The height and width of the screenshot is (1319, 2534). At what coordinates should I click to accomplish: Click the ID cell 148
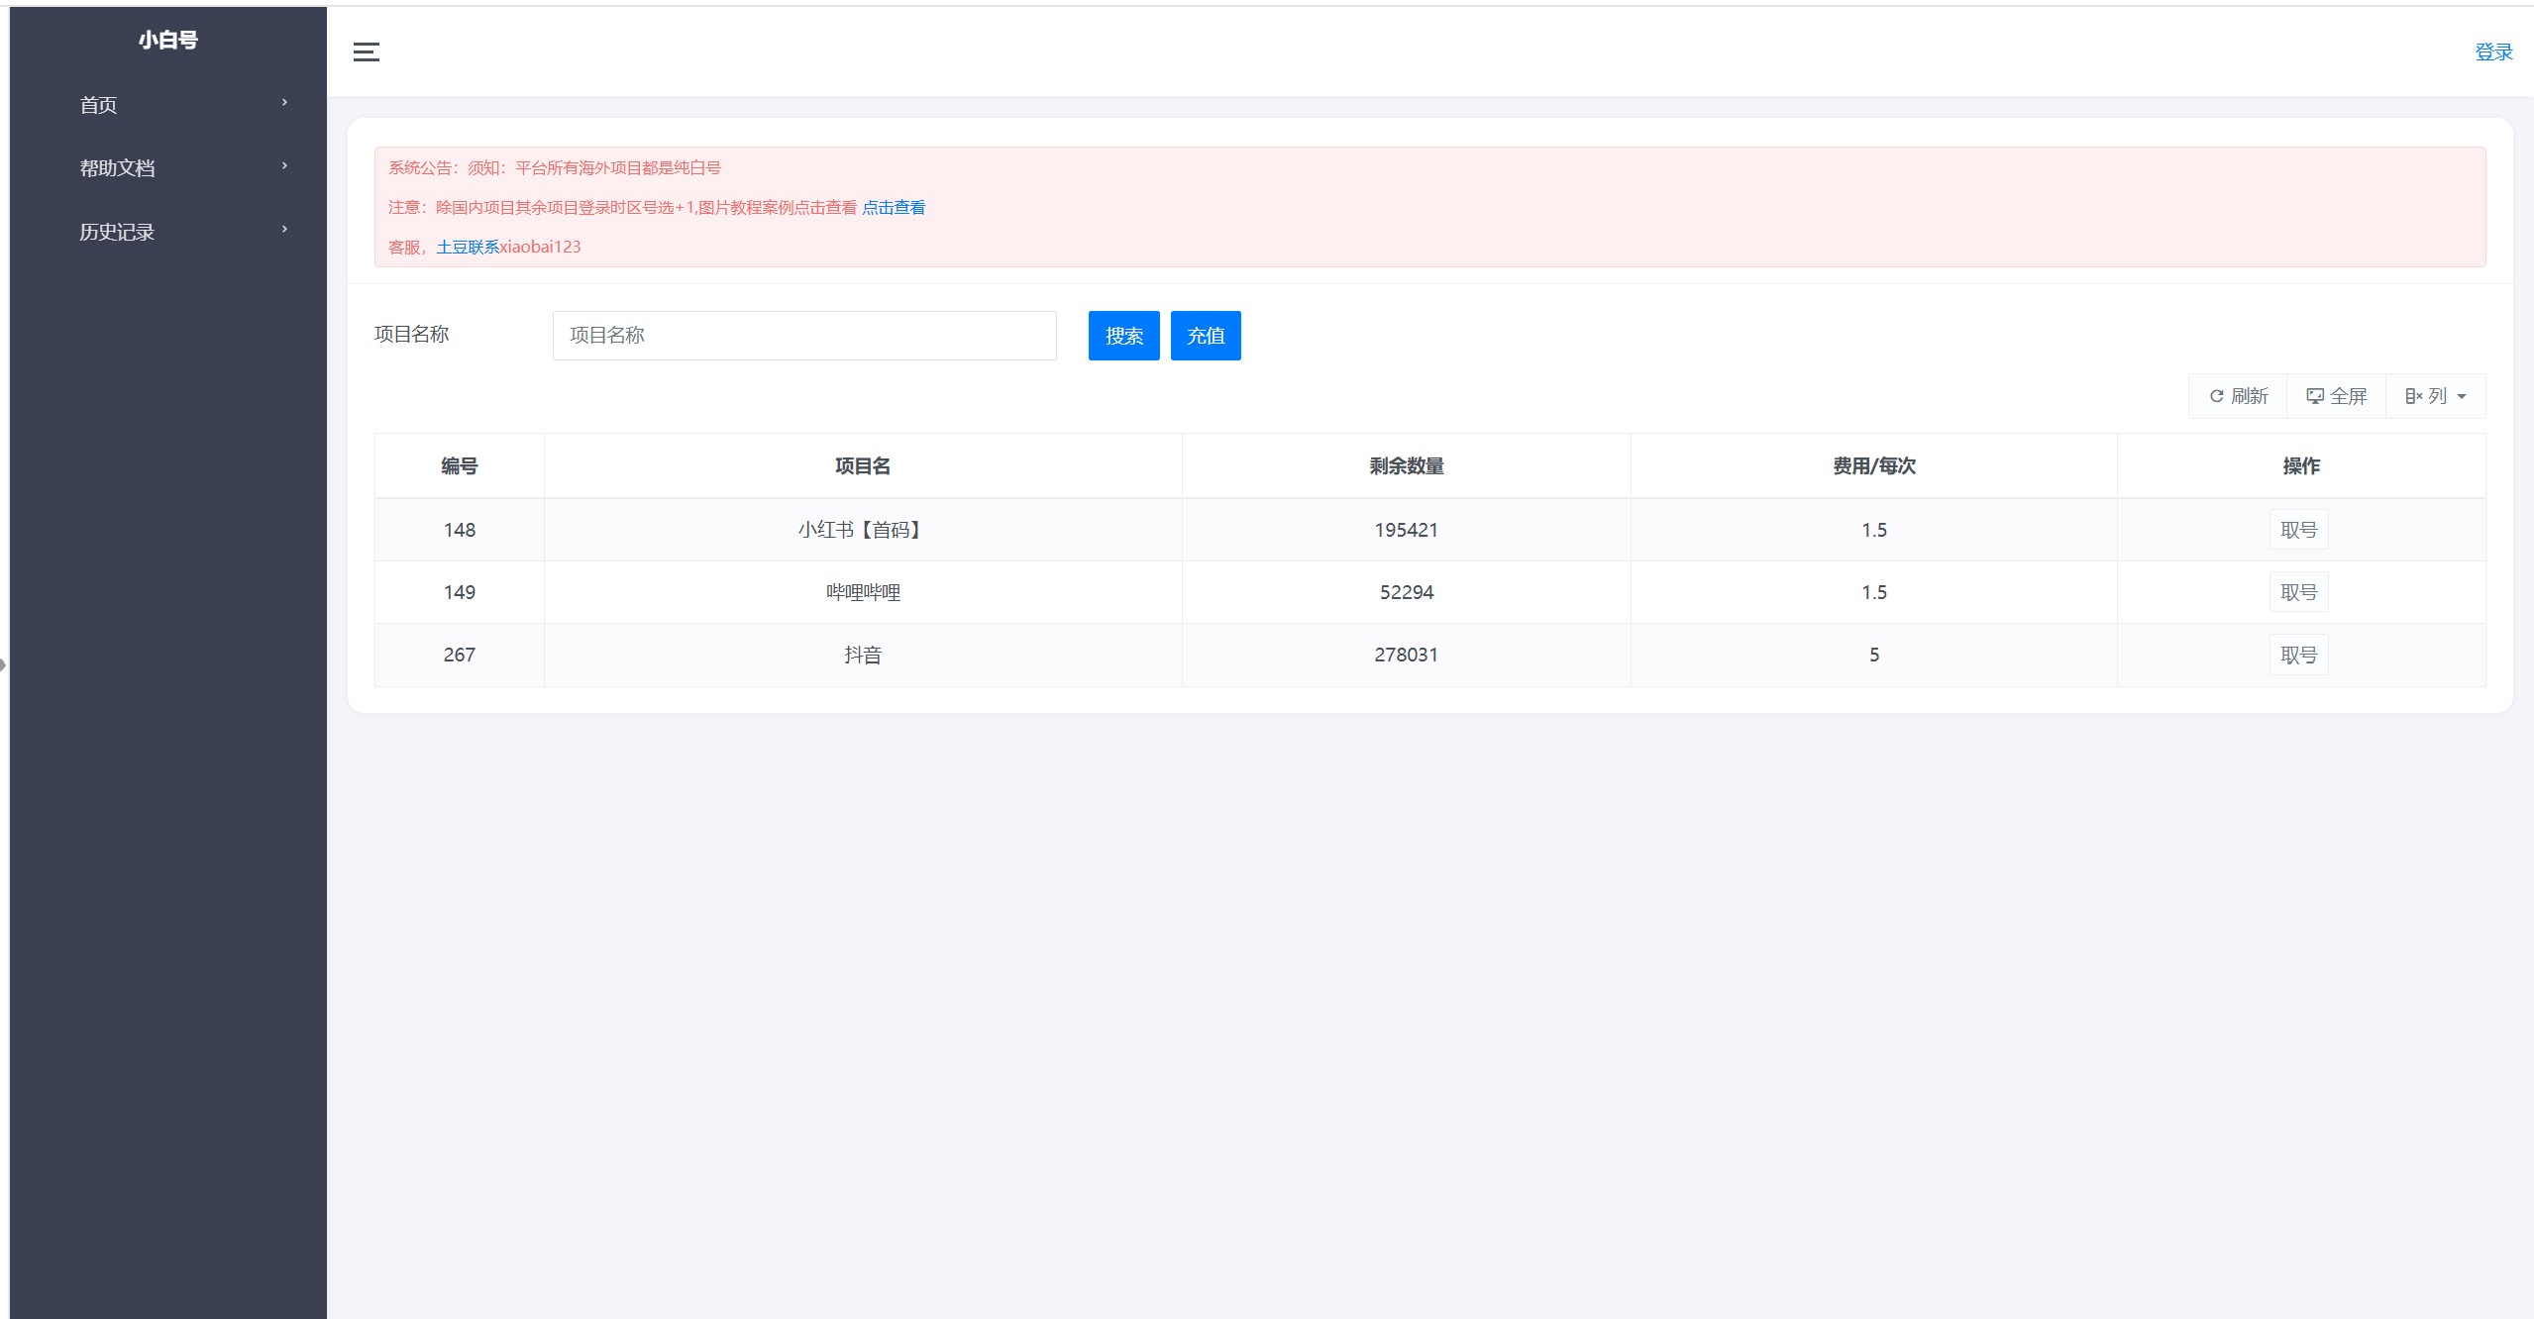click(x=460, y=530)
